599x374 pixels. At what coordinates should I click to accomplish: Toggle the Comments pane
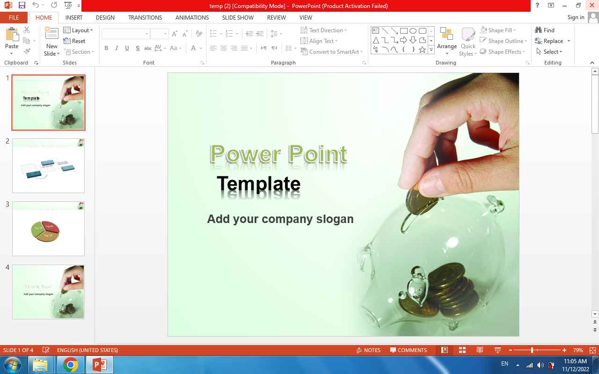click(x=408, y=350)
